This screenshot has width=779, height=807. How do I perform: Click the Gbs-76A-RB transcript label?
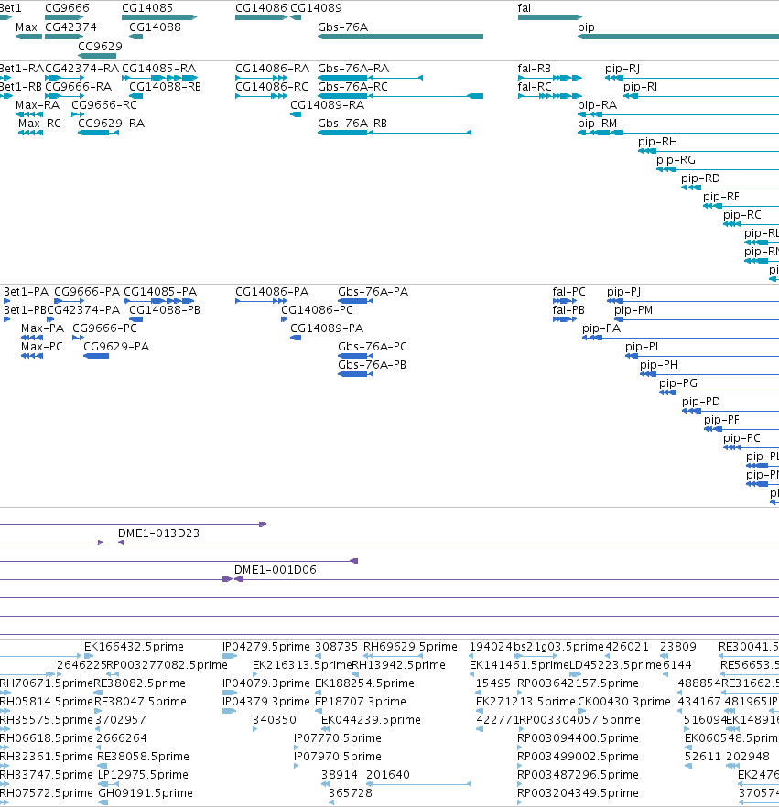352,124
